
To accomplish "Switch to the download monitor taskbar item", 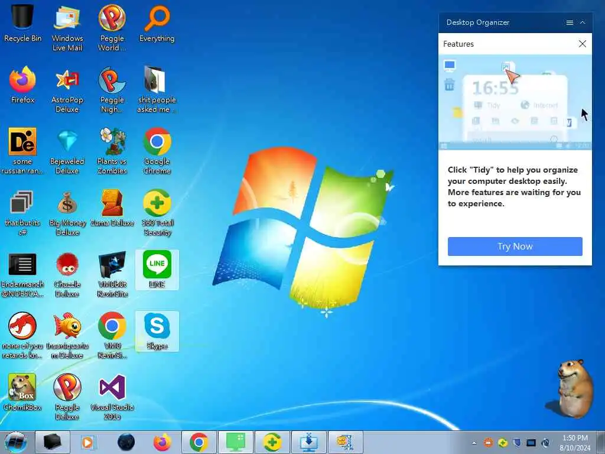I will pyautogui.click(x=308, y=442).
